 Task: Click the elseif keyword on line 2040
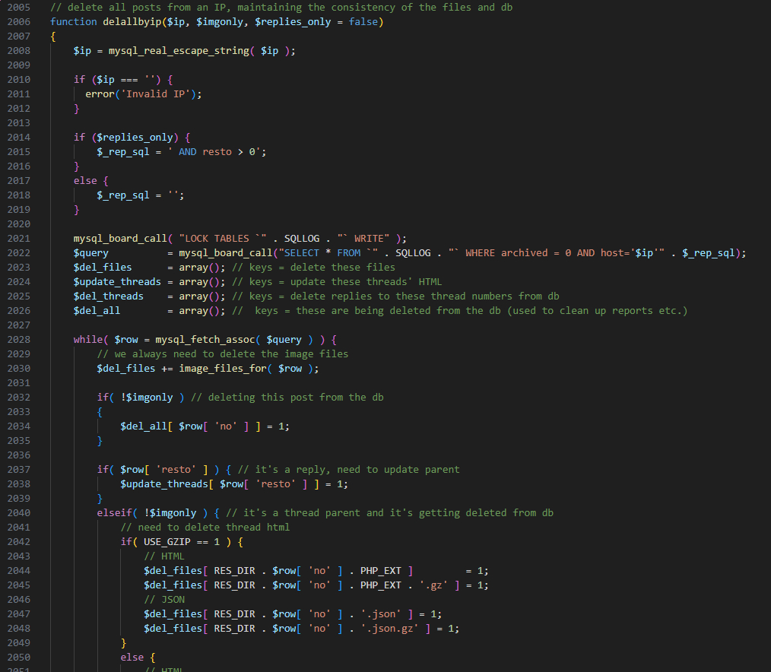click(x=114, y=512)
